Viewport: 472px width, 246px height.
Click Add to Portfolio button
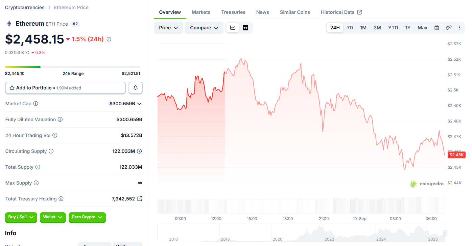(65, 88)
